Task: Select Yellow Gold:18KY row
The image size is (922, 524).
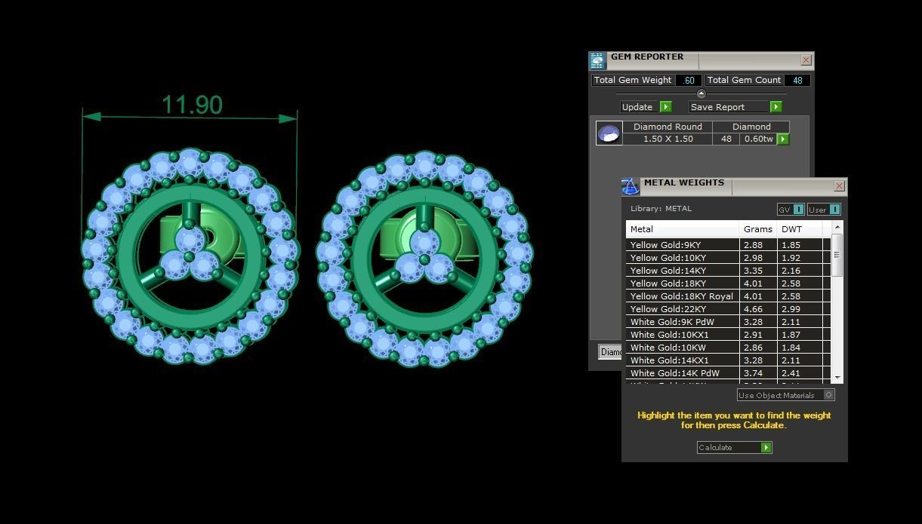Action: click(728, 283)
